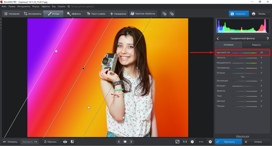Screen dimensions: 272x146
Task: Switch to the Резкость tab
Action: point(256,45)
